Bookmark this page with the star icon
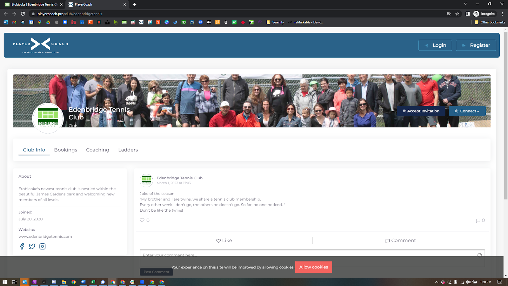 click(457, 14)
